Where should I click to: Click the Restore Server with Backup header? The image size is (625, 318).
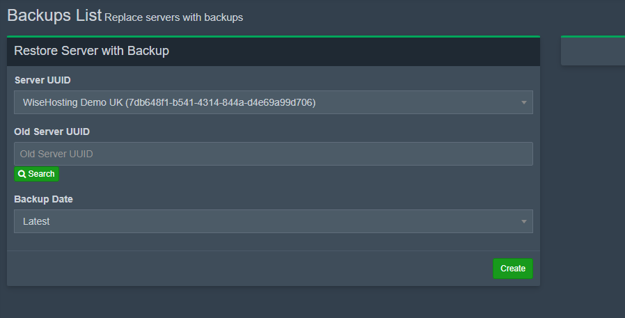click(x=91, y=51)
